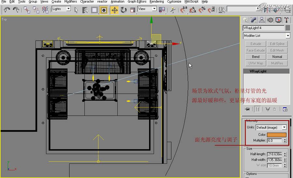Open the MAXScript menu
The width and height of the screenshot is (293, 178).
tap(191, 2)
